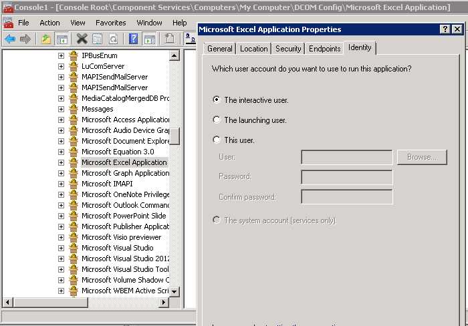Click the horizontal scroll right arrow
Screen dimensions: 468x326
(163, 303)
